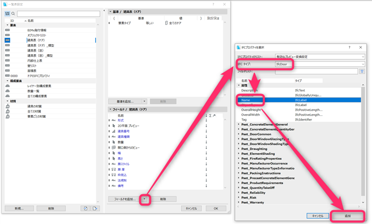
Task: Click the help ? icon of IFC dialog
Action: [349, 47]
